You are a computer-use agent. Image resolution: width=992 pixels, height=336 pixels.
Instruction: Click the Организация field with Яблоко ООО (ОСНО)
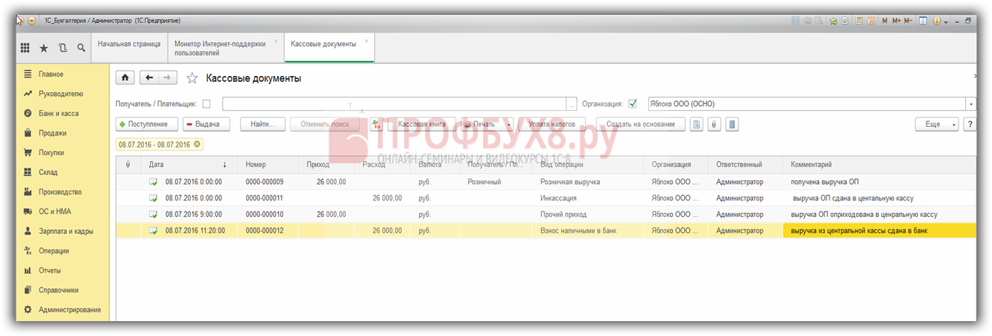coord(806,104)
